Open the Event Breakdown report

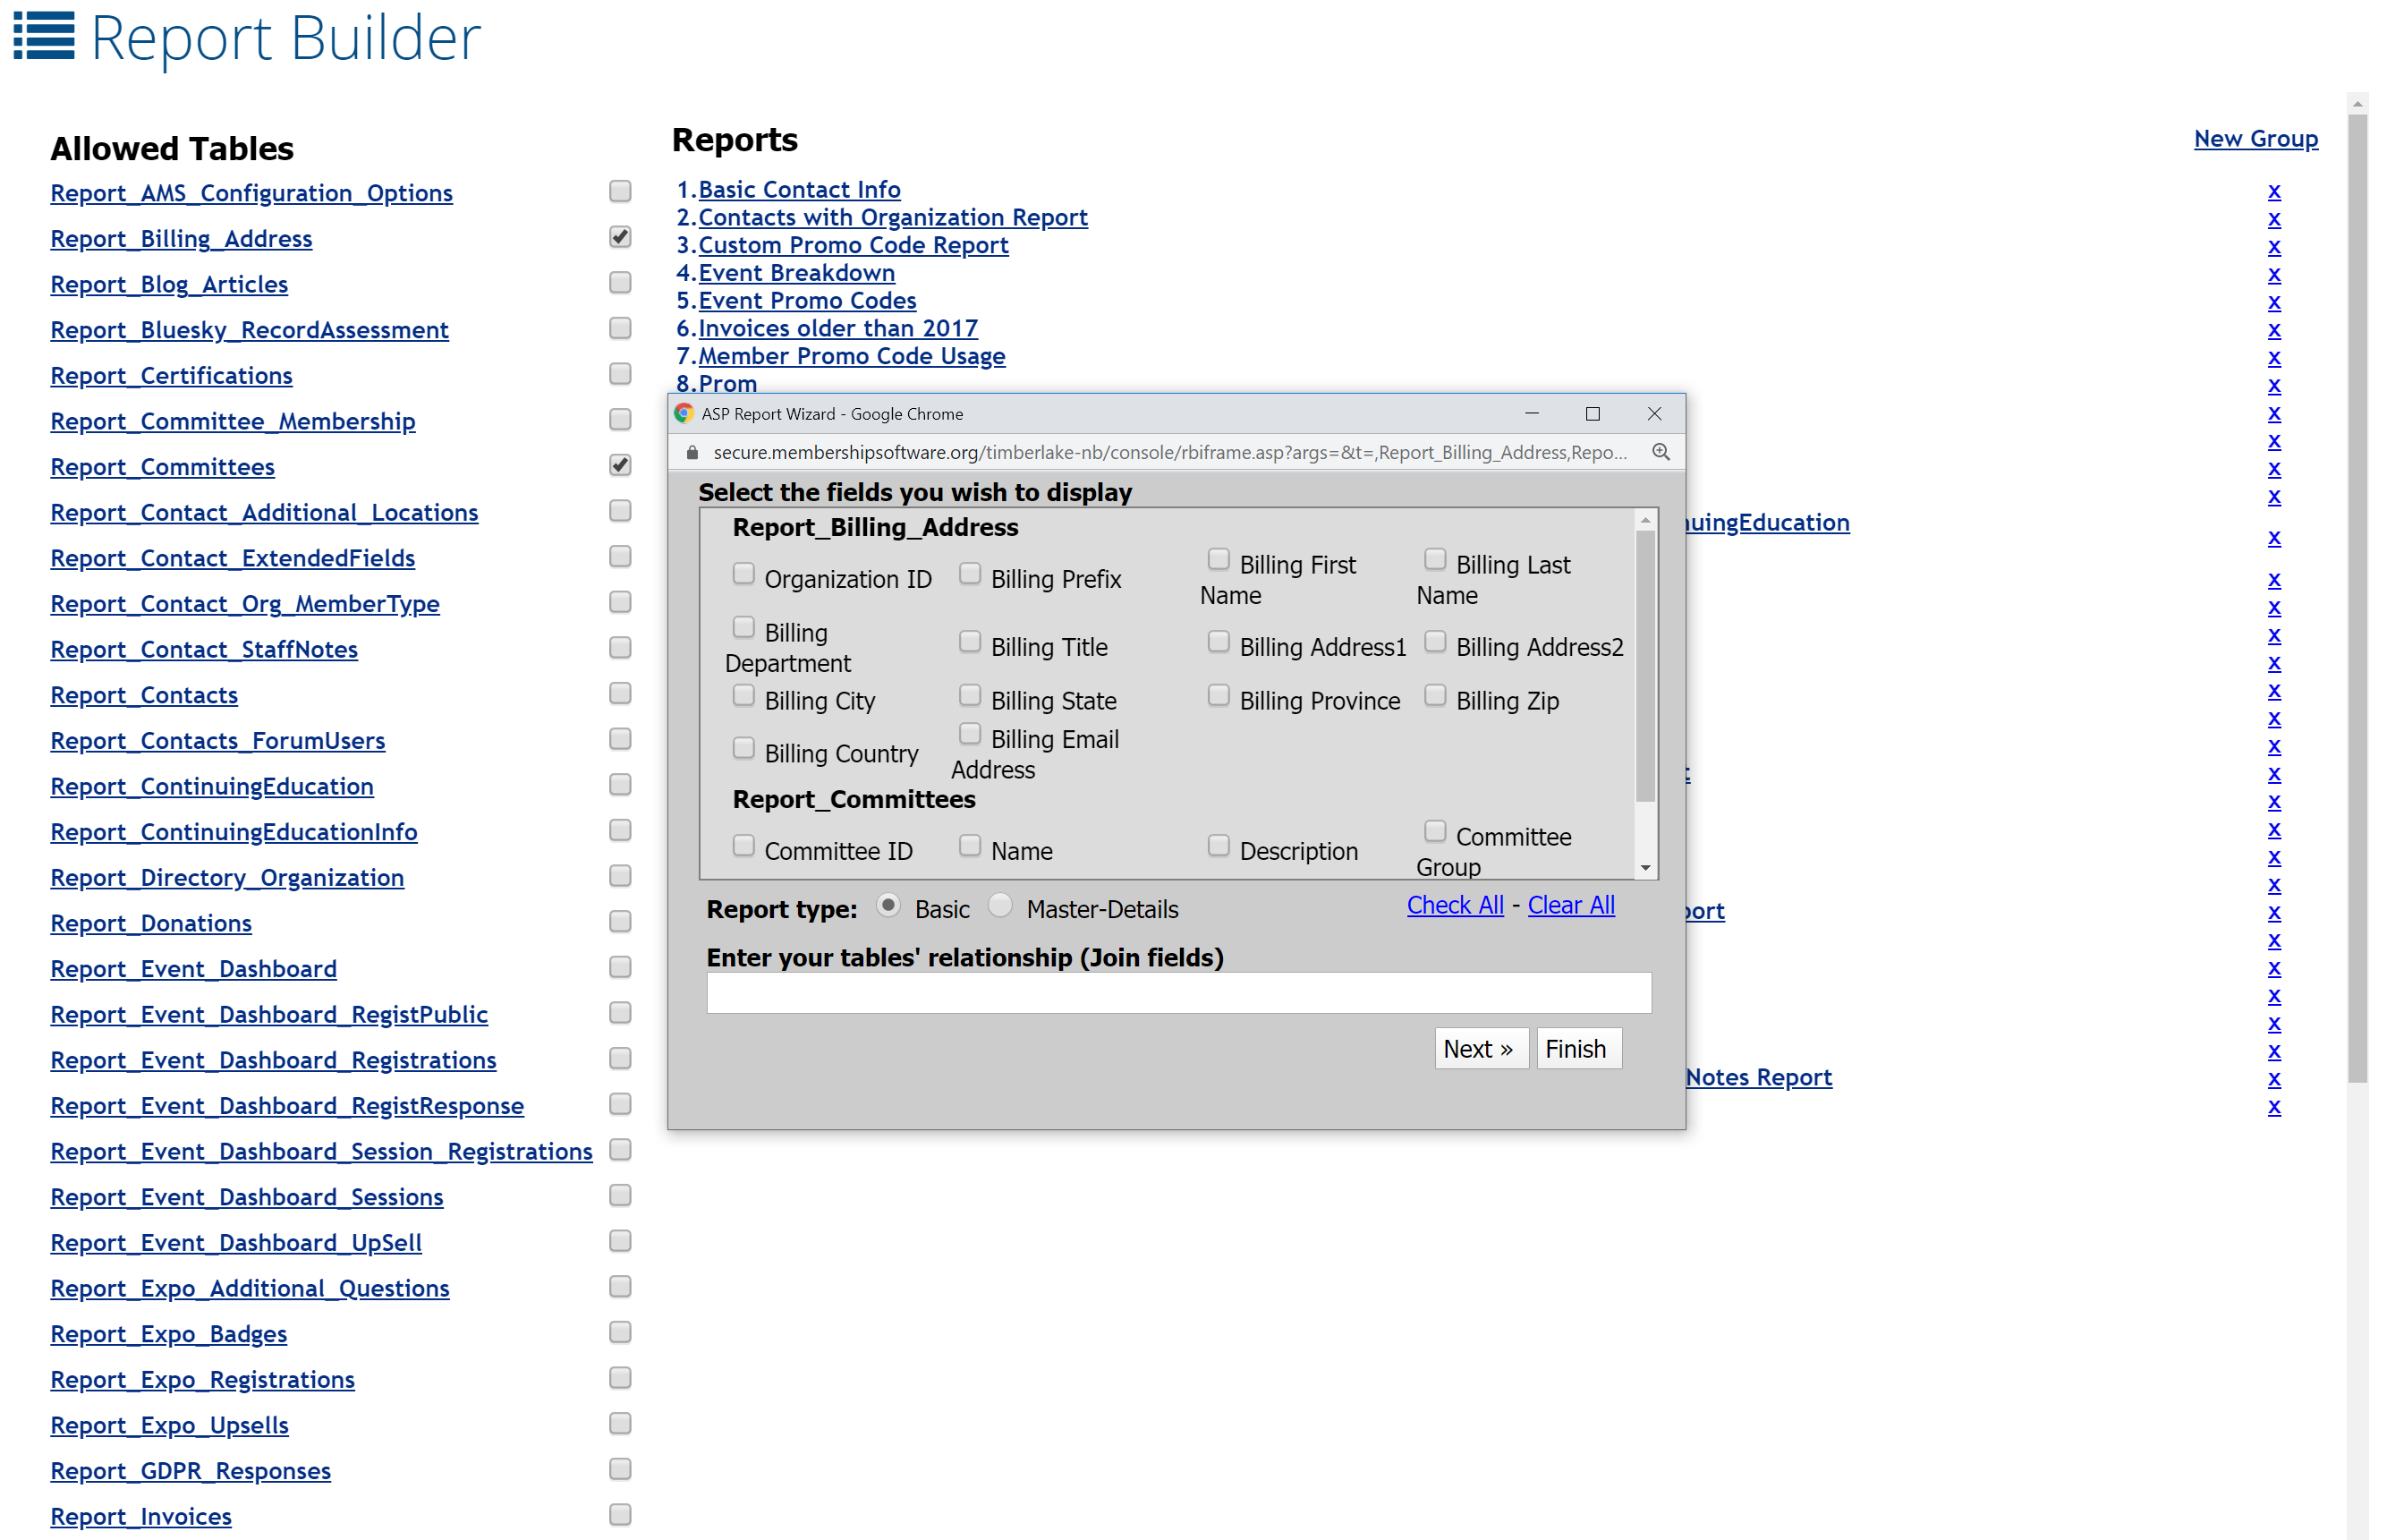click(796, 272)
